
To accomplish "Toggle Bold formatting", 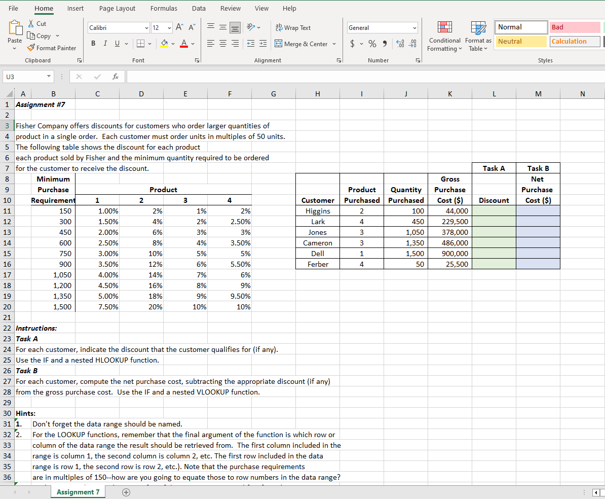I will tap(93, 44).
